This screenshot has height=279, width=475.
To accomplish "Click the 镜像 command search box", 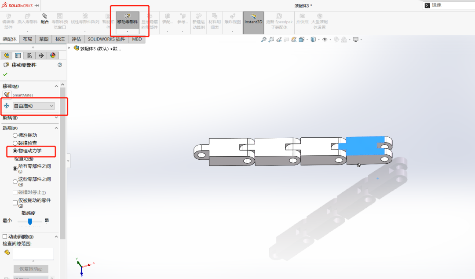I will click(x=449, y=5).
